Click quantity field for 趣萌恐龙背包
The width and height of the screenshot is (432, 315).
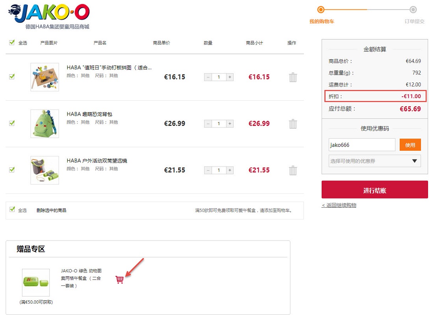219,124
